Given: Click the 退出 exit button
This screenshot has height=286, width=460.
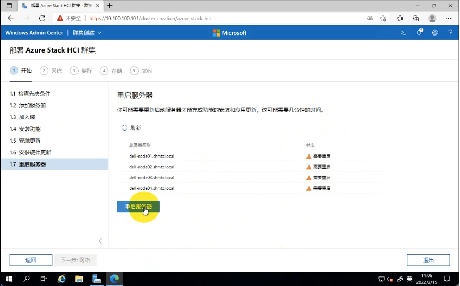Looking at the screenshot, I should click(x=429, y=260).
